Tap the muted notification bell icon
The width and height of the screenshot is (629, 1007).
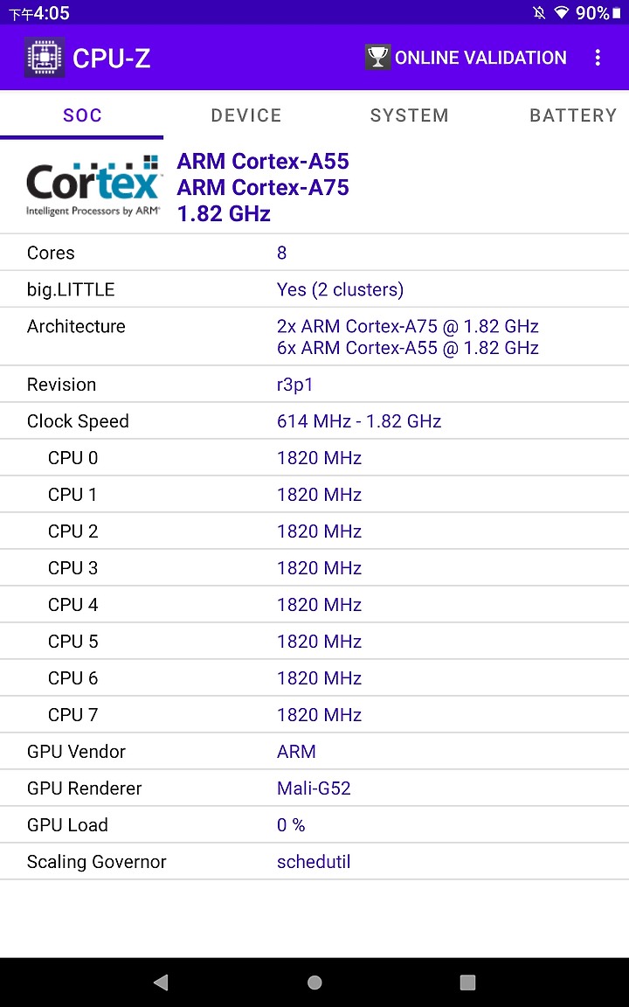[539, 13]
